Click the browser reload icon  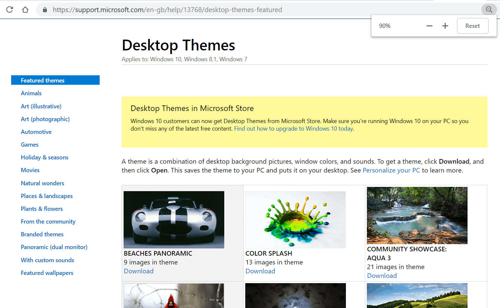10,9
